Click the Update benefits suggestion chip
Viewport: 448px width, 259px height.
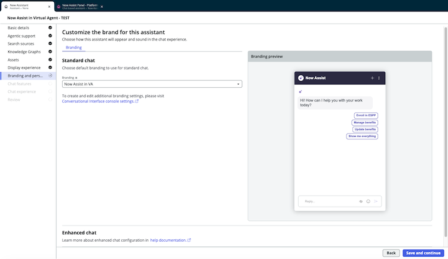[365, 129]
